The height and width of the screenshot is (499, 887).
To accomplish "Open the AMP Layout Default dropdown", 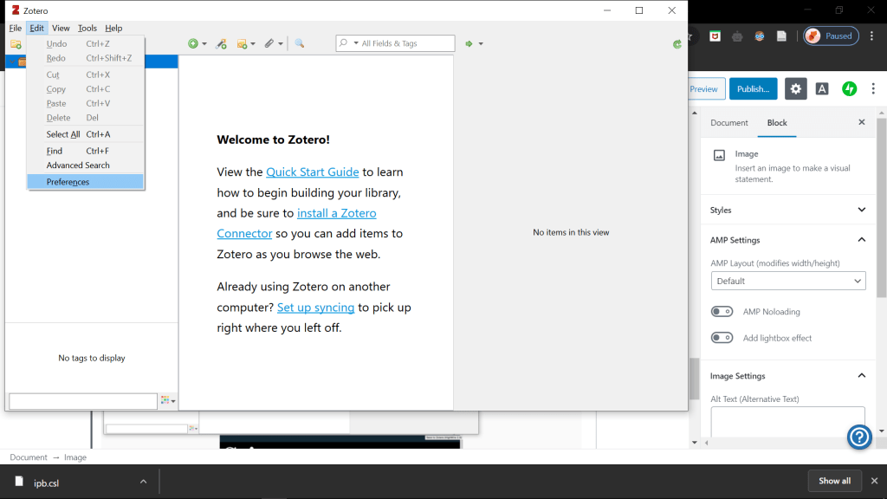I will [787, 281].
